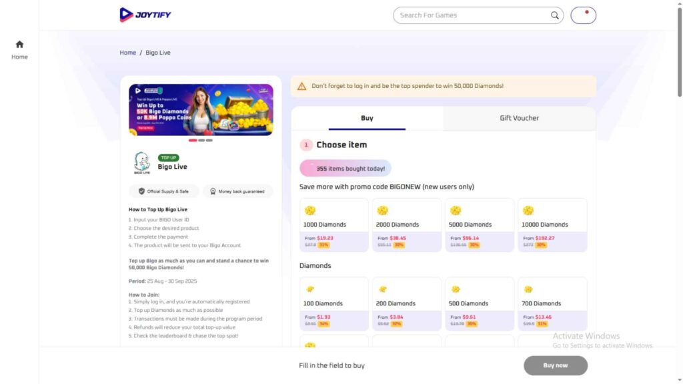Select the second banner carousel dot
The width and height of the screenshot is (683, 384).
tap(201, 141)
